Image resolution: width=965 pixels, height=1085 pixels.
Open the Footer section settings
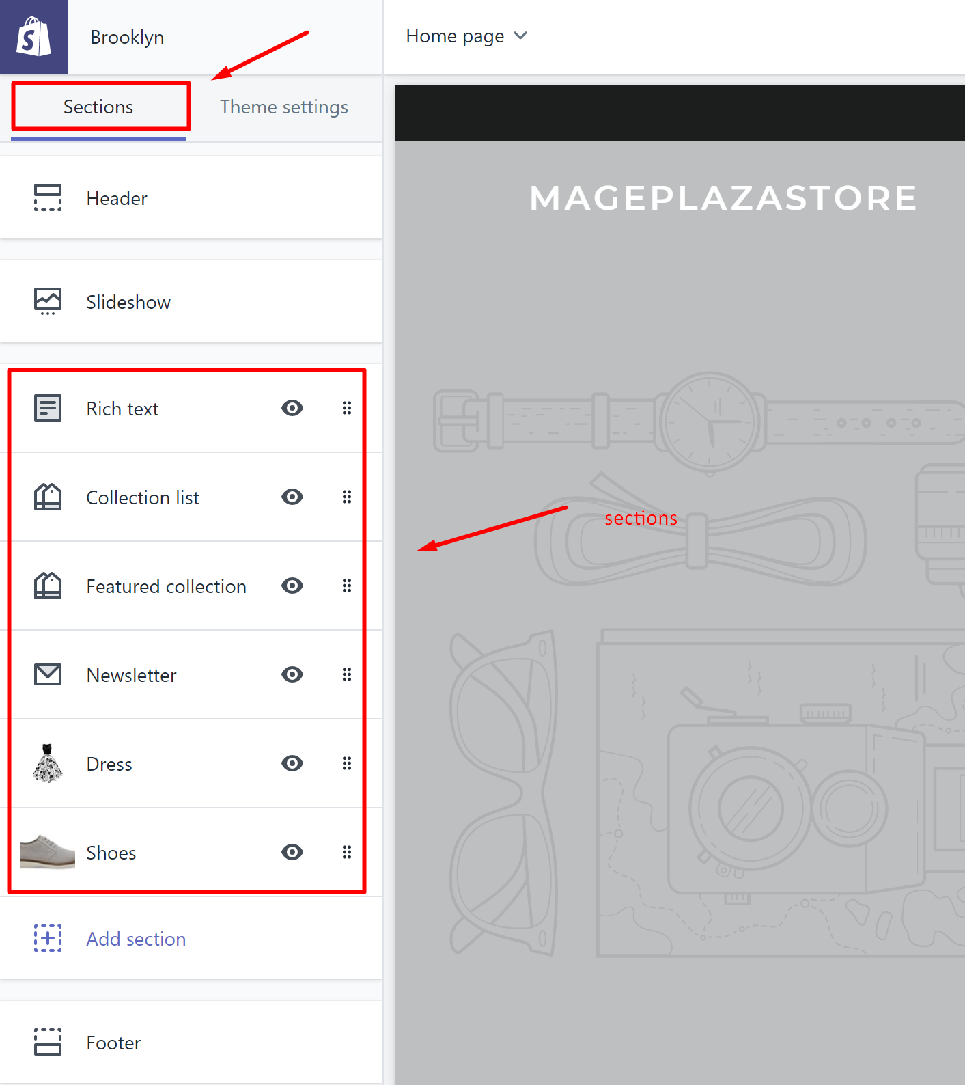pyautogui.click(x=191, y=1042)
